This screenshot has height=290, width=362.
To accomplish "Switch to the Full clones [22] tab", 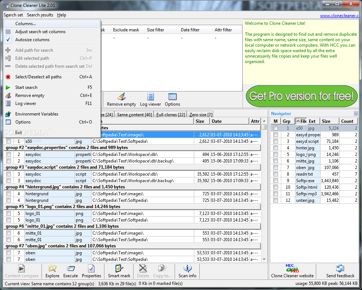I will [x=171, y=114].
